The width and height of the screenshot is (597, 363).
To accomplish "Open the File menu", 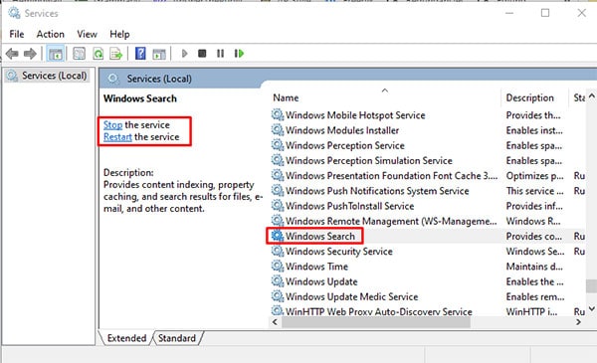I will tap(17, 34).
